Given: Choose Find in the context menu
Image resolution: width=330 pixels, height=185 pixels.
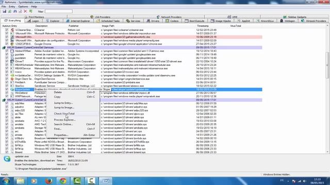Looking at the screenshot, I should pyautogui.click(x=73, y=129).
